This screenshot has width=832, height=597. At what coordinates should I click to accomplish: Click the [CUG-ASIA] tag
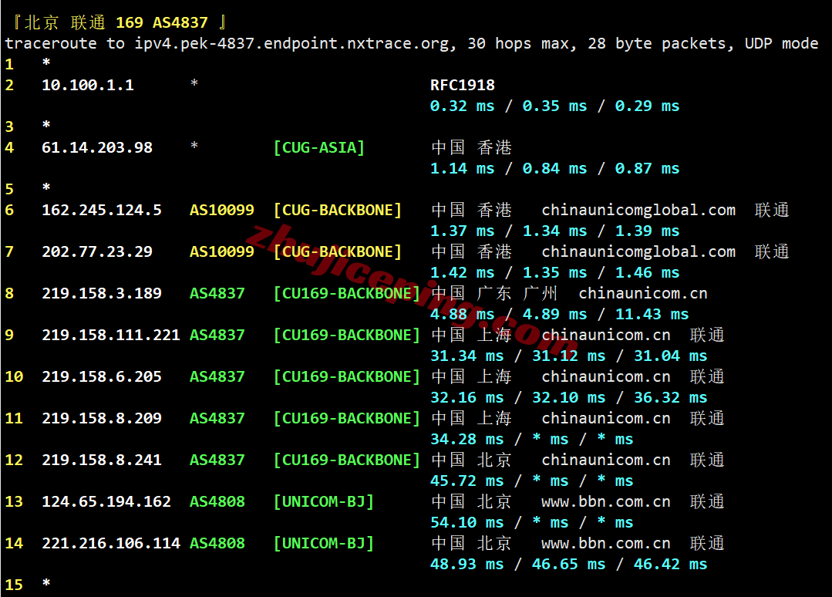(319, 147)
